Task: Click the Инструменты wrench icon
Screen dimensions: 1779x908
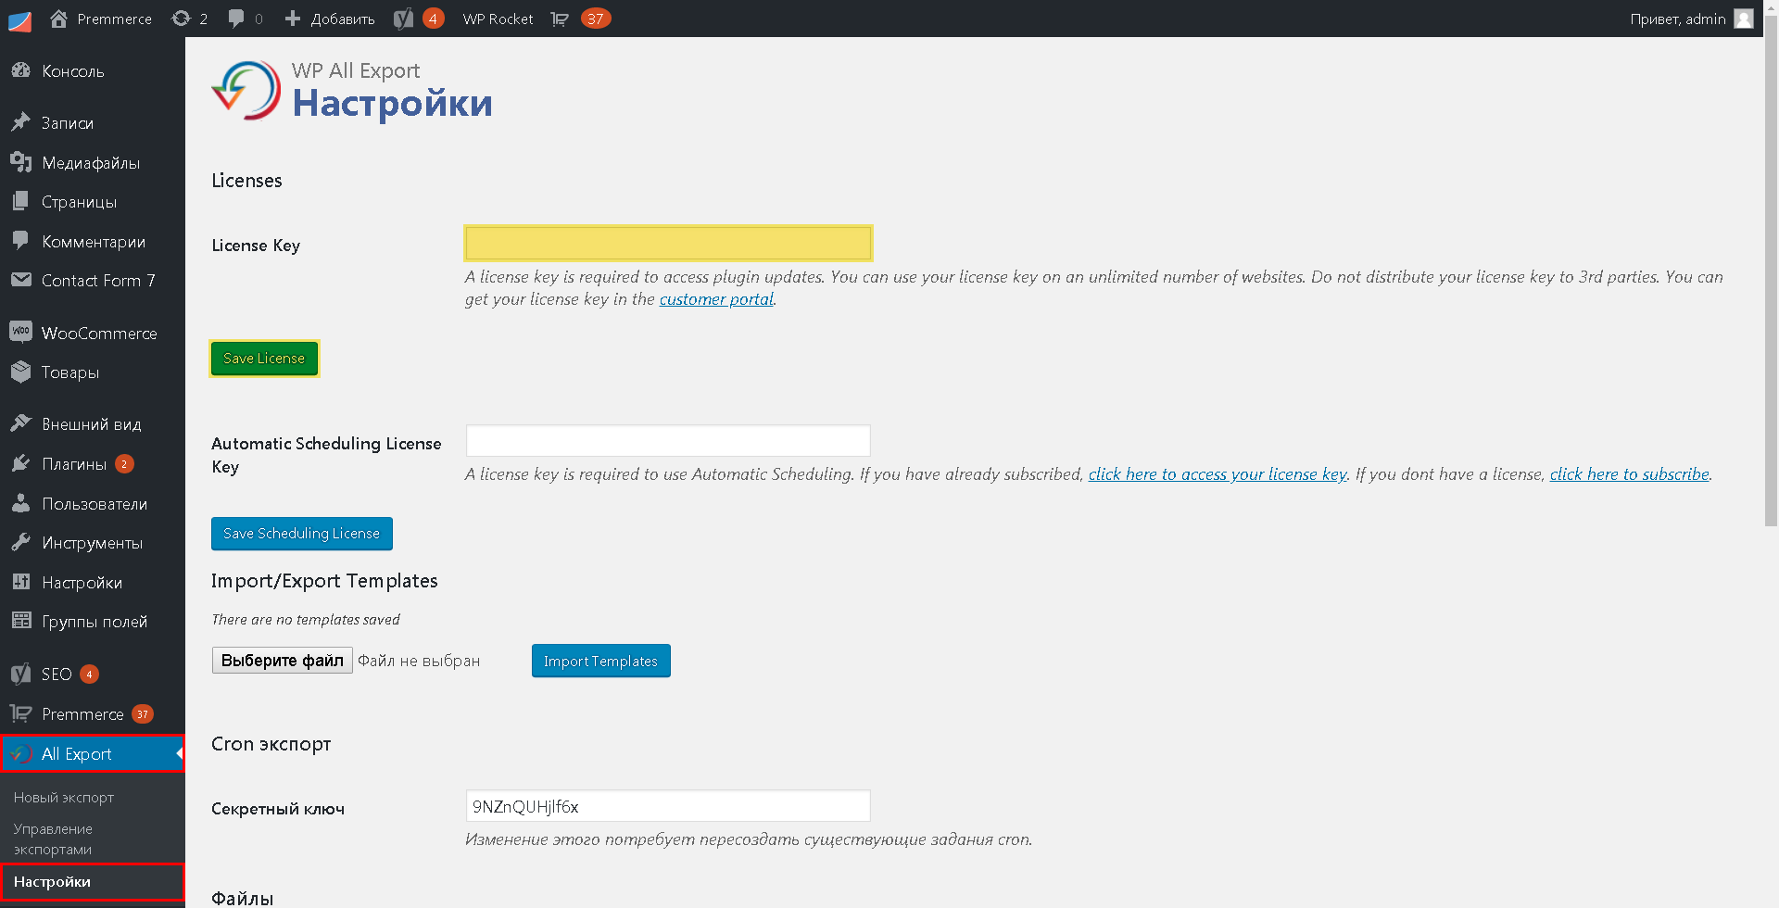Action: click(20, 542)
